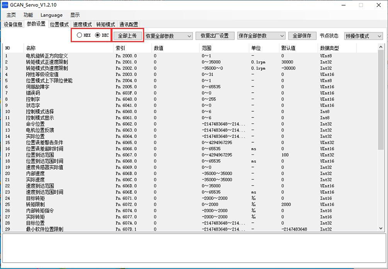Open the 预操作模式 node state dropdown

pyautogui.click(x=363, y=36)
